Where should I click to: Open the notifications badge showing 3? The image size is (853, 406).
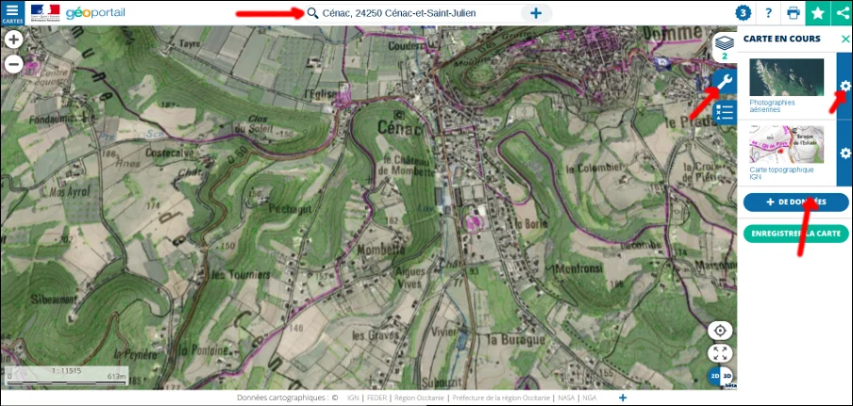click(x=744, y=13)
